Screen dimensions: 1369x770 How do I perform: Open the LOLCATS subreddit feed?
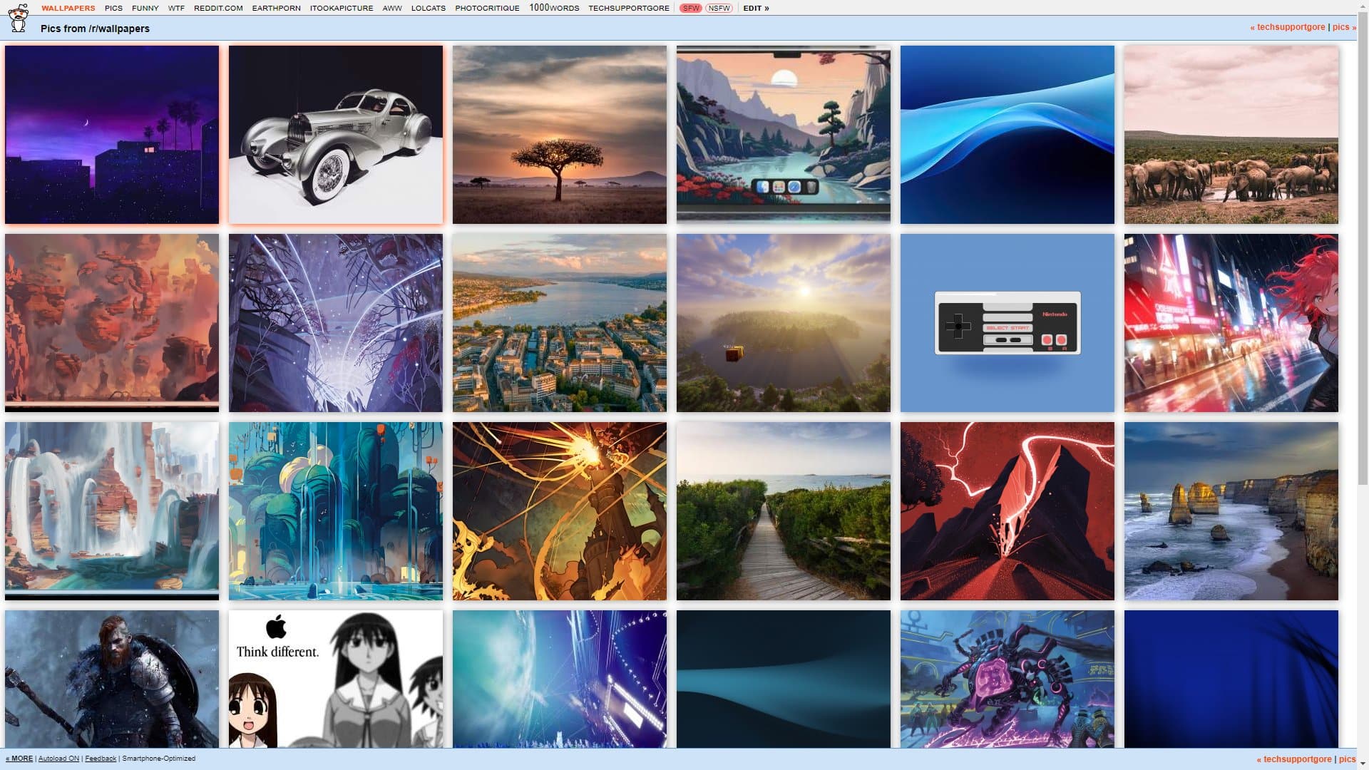428,8
